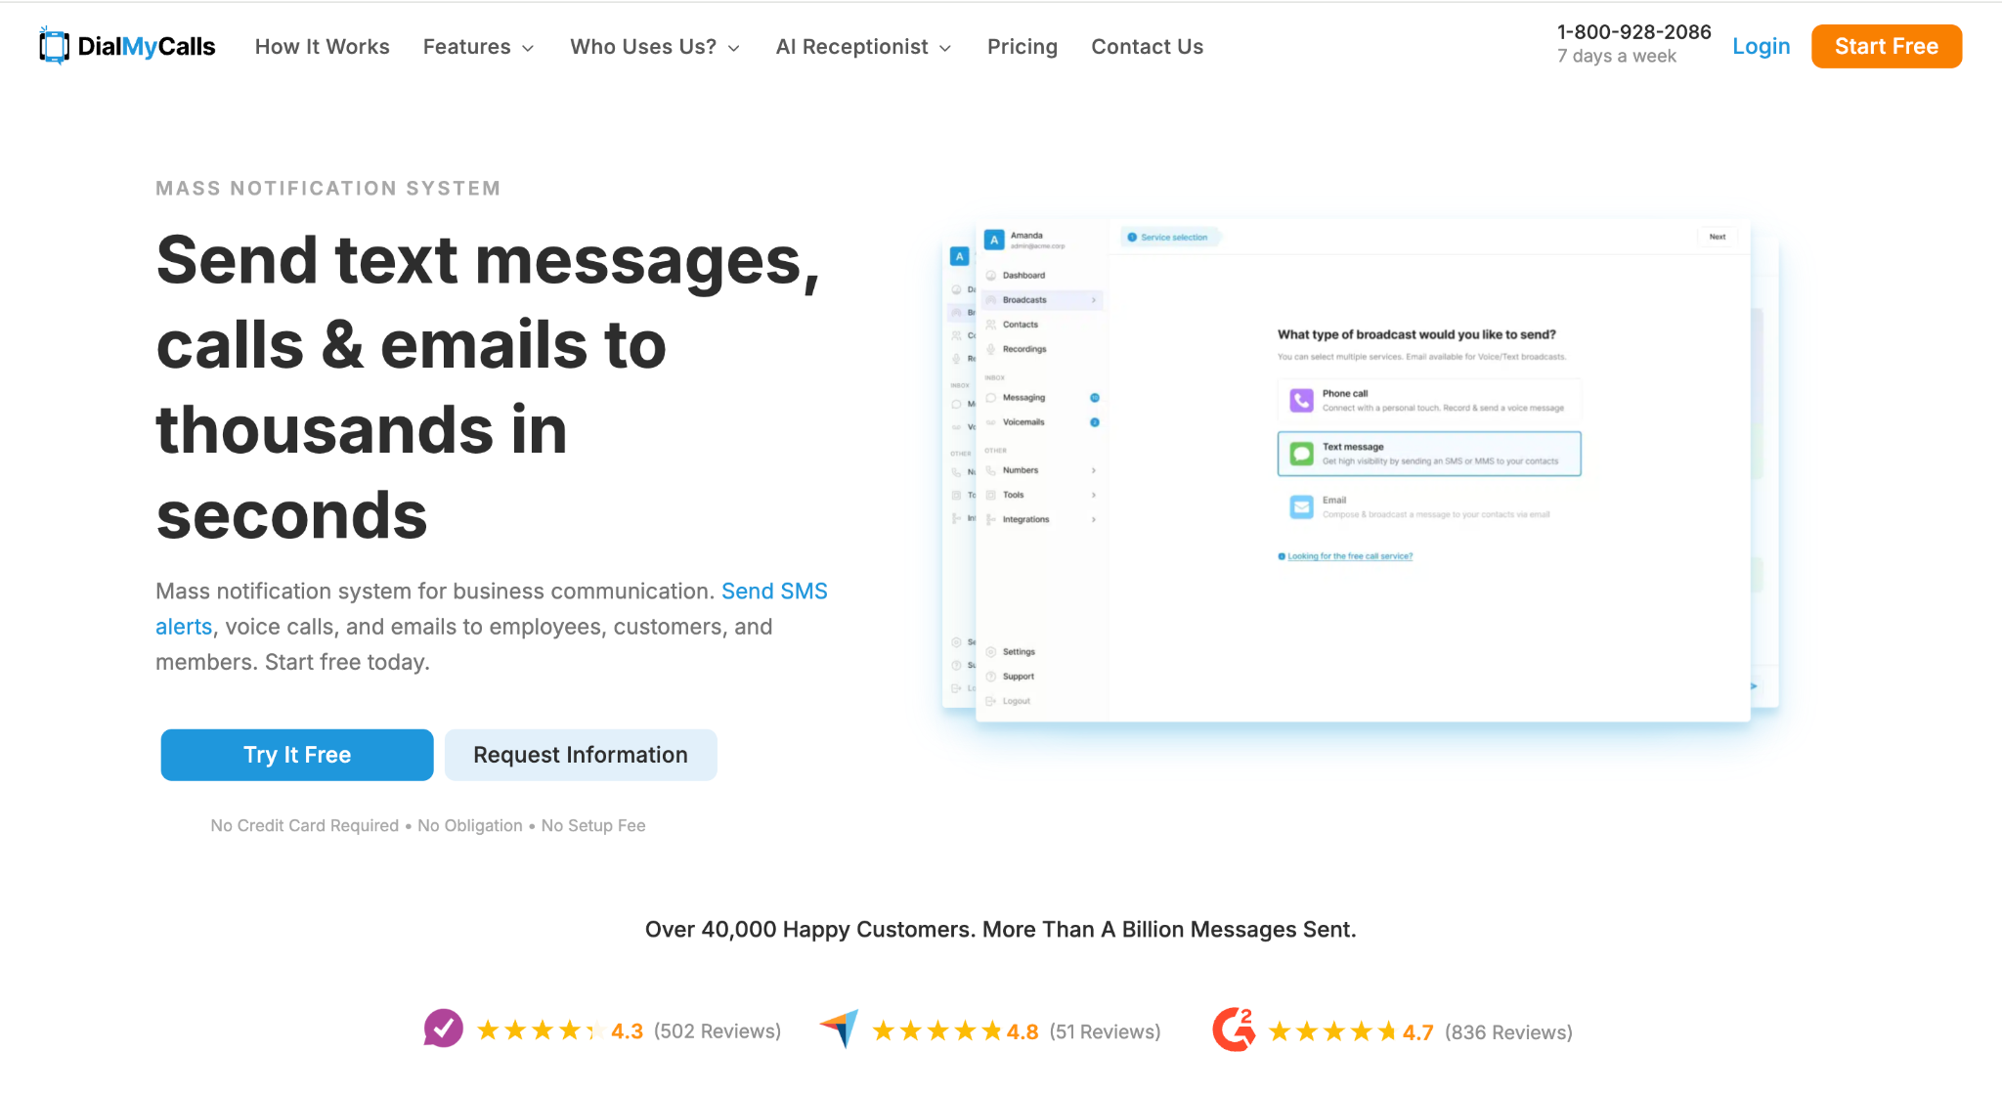Click the Login link
The height and width of the screenshot is (1095, 2002).
1762,47
